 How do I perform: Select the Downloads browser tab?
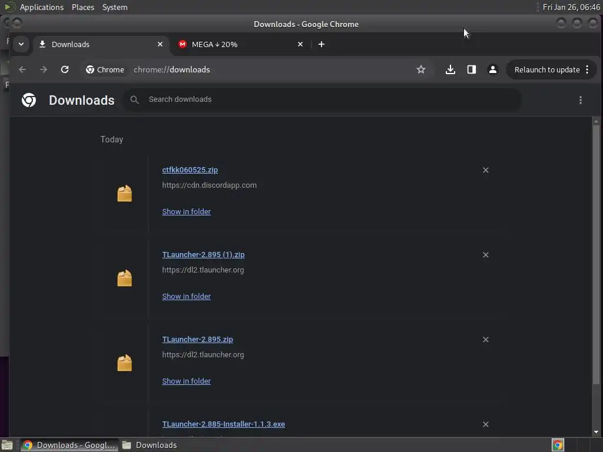point(101,44)
